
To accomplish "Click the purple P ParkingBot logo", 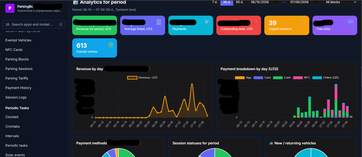I will coord(10,8).
